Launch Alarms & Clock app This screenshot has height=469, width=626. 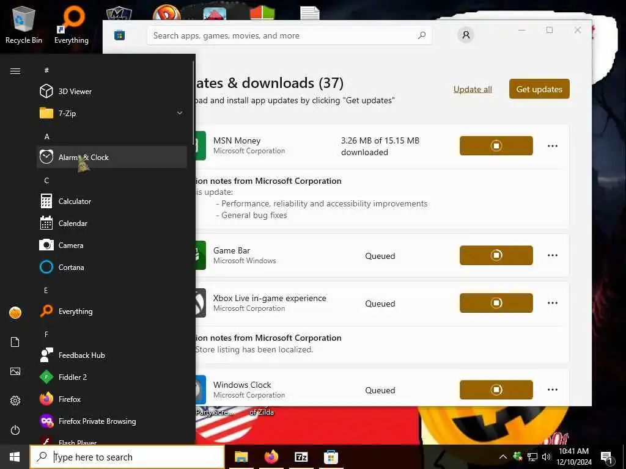[x=112, y=157]
